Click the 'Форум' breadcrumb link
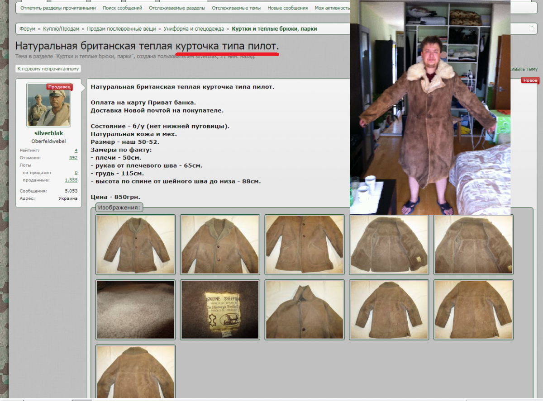This screenshot has height=401, width=543. (x=27, y=29)
